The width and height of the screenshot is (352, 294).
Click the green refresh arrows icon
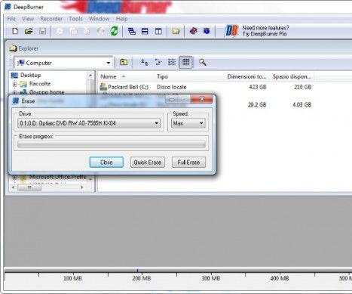(x=115, y=31)
